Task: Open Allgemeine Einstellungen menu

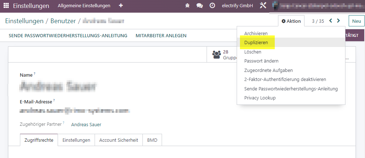Action: pyautogui.click(x=84, y=5)
